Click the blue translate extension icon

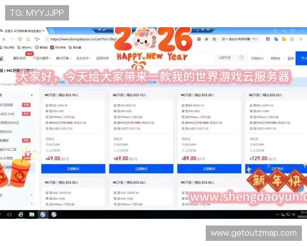point(276,39)
